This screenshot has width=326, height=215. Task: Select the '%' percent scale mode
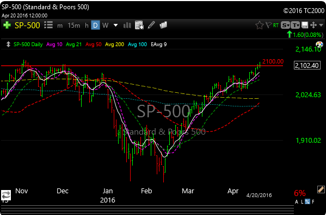click(307, 201)
